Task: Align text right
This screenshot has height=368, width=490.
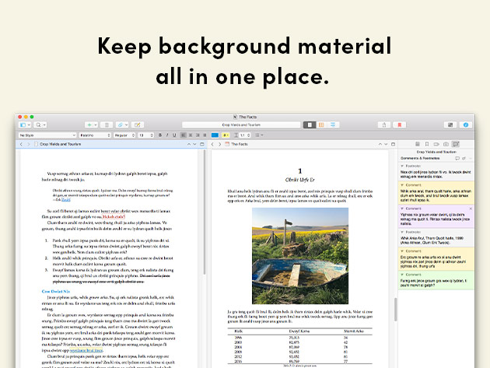Action: [x=198, y=135]
